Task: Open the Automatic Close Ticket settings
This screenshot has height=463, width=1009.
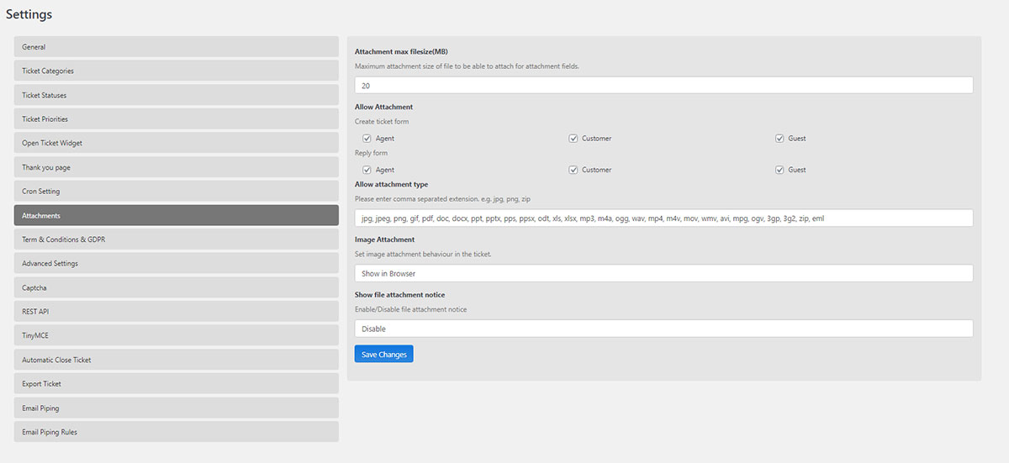Action: [176, 360]
